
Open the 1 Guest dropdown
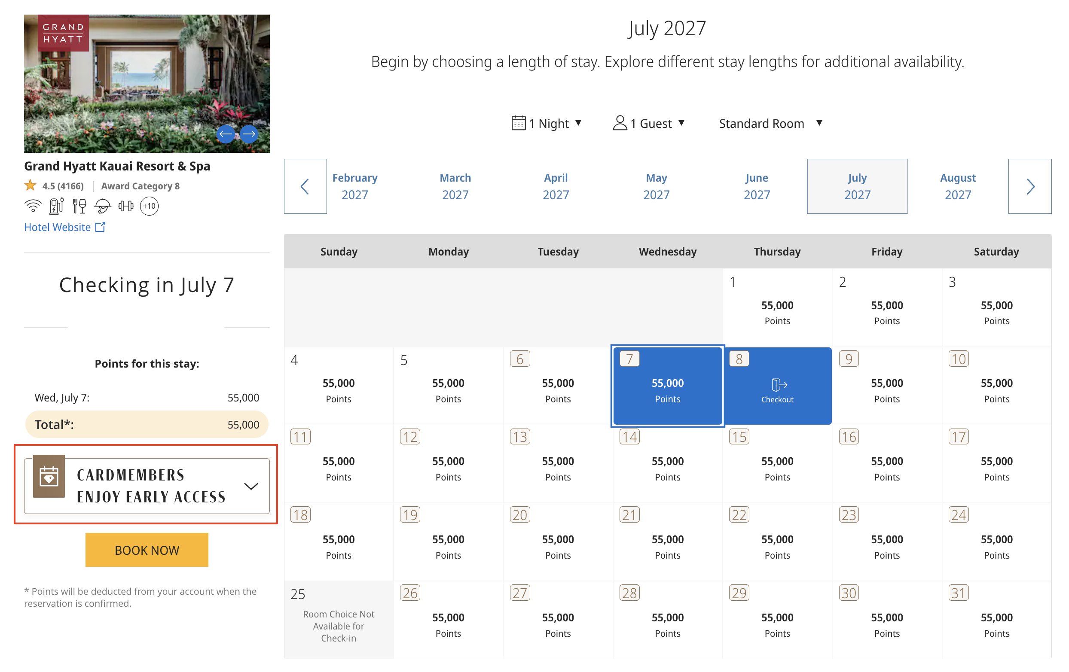[x=649, y=123]
